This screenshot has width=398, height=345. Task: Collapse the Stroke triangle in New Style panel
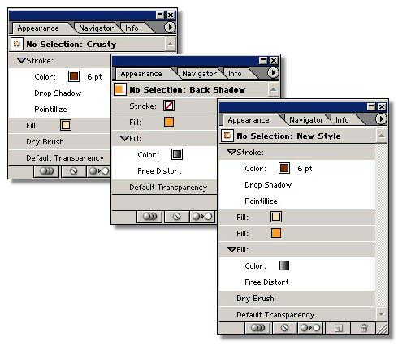click(x=231, y=152)
